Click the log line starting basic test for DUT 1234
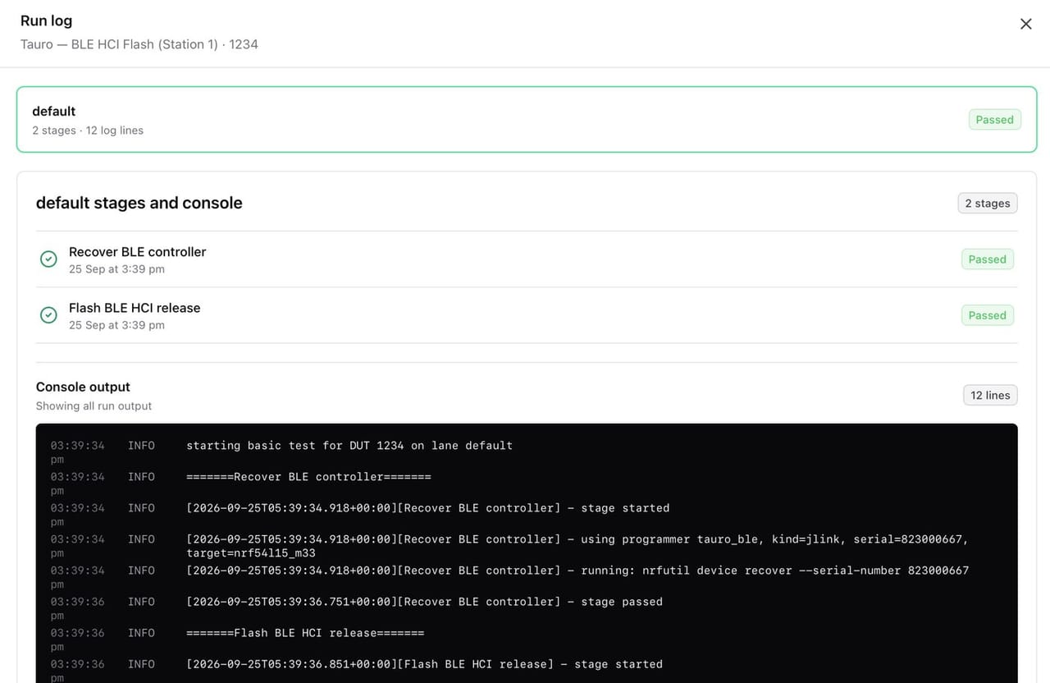This screenshot has width=1050, height=683. pos(349,446)
